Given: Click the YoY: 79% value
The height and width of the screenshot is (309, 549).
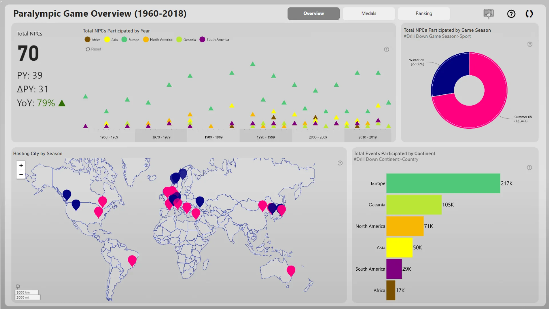Looking at the screenshot, I should tap(36, 103).
